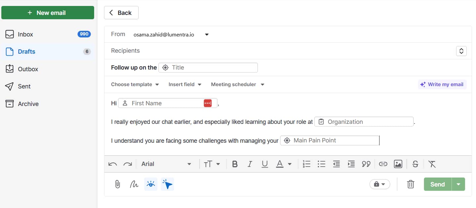
Task: Delete the draft with the trash icon
Action: tap(410, 184)
